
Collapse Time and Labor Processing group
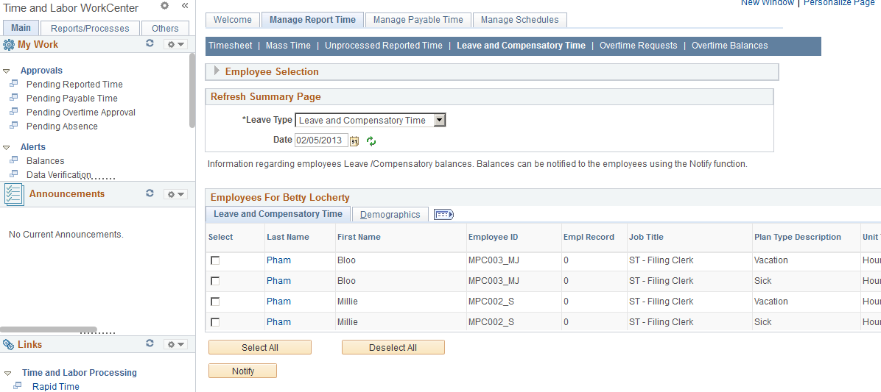point(7,373)
